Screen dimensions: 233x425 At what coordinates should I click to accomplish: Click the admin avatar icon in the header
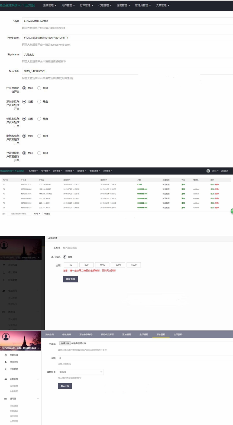tap(208, 171)
